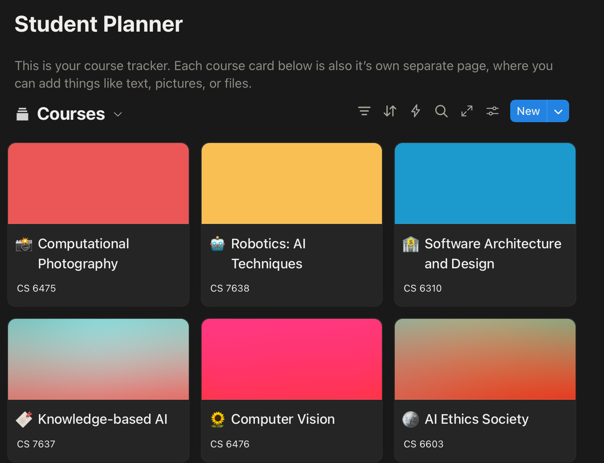The width and height of the screenshot is (604, 463).
Task: Click course code CS 7638
Action: click(x=230, y=288)
